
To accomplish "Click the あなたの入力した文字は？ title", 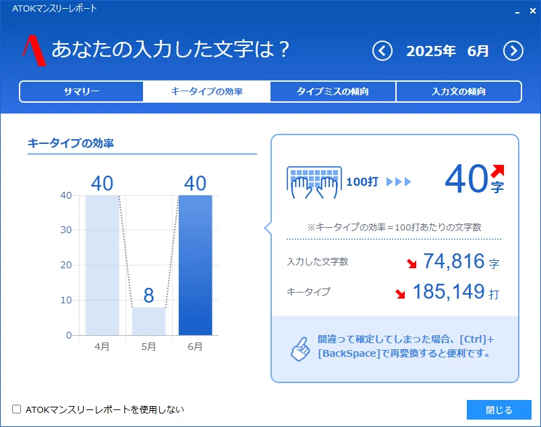I will 171,49.
